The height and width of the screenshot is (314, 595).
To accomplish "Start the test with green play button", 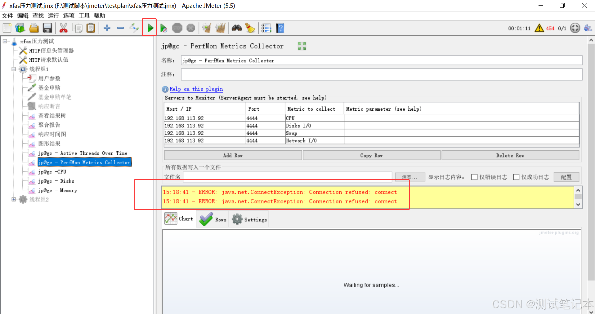I will point(150,28).
